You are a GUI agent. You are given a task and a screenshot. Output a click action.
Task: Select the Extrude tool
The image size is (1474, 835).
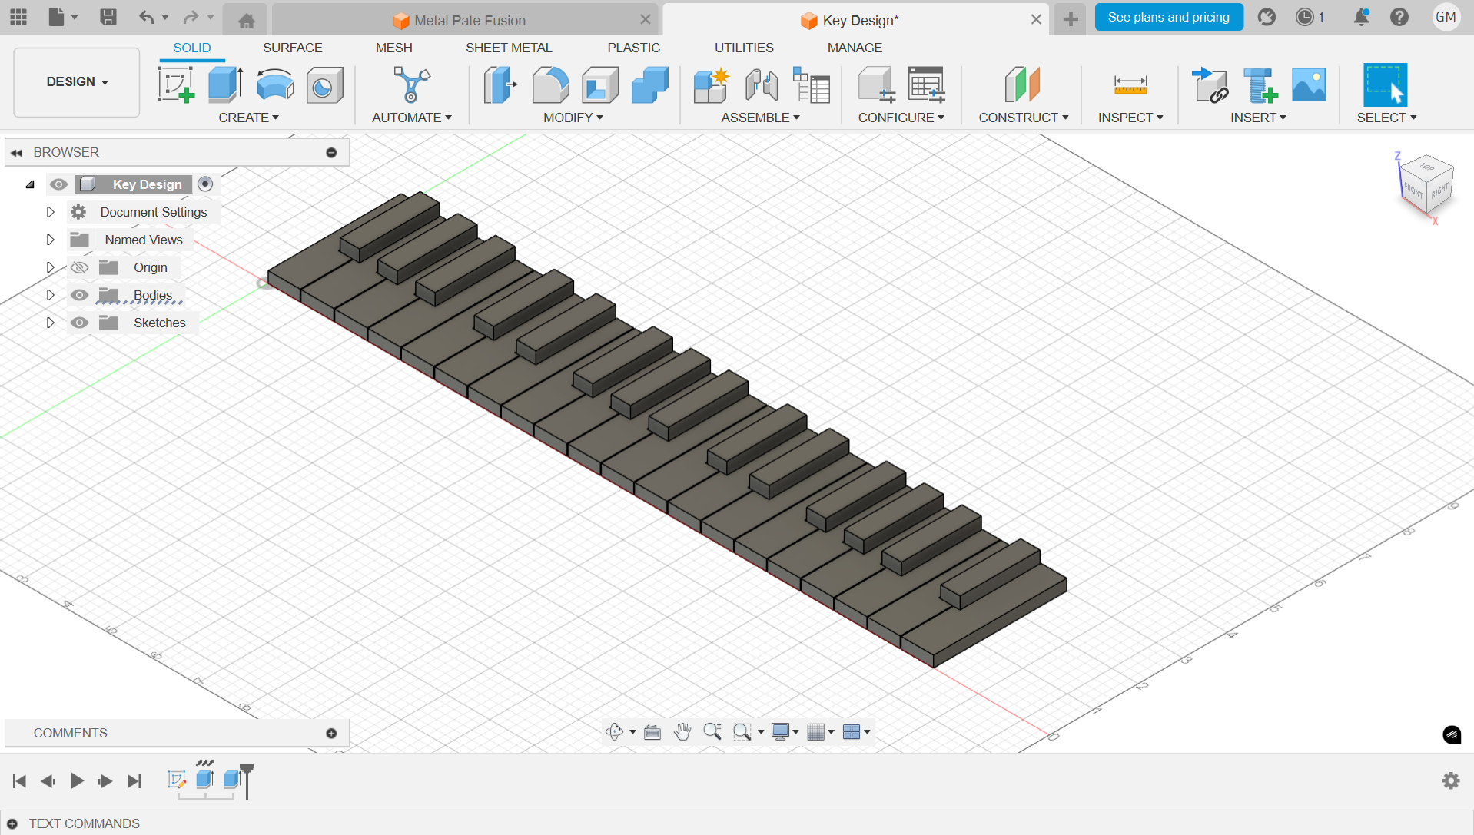coord(226,84)
